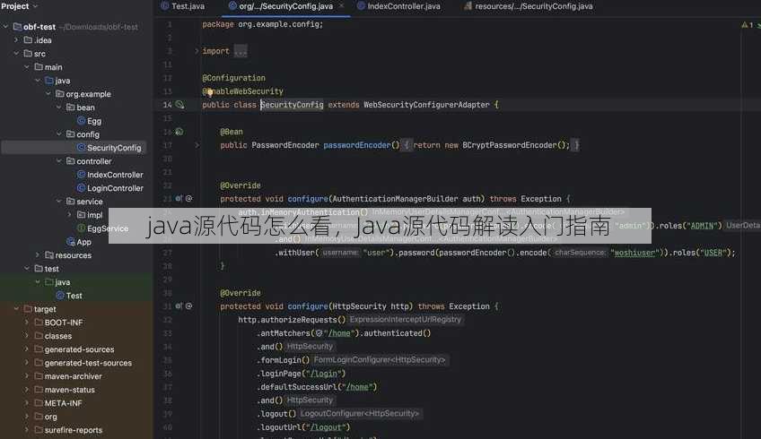
Task: Select the META-INF folder
Action: click(63, 403)
